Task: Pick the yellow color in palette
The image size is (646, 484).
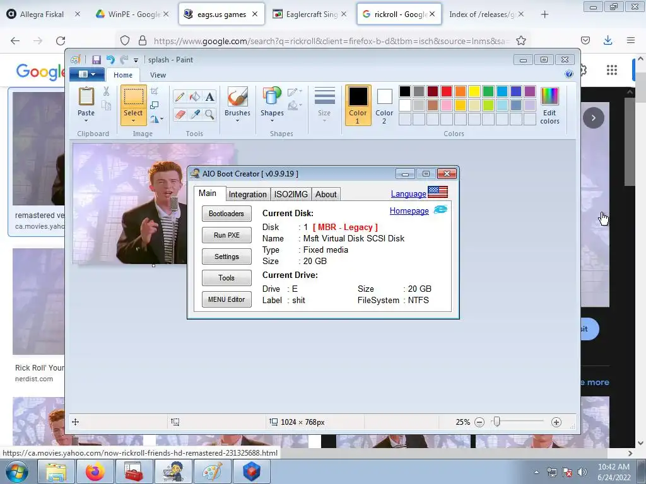Action: click(x=474, y=91)
